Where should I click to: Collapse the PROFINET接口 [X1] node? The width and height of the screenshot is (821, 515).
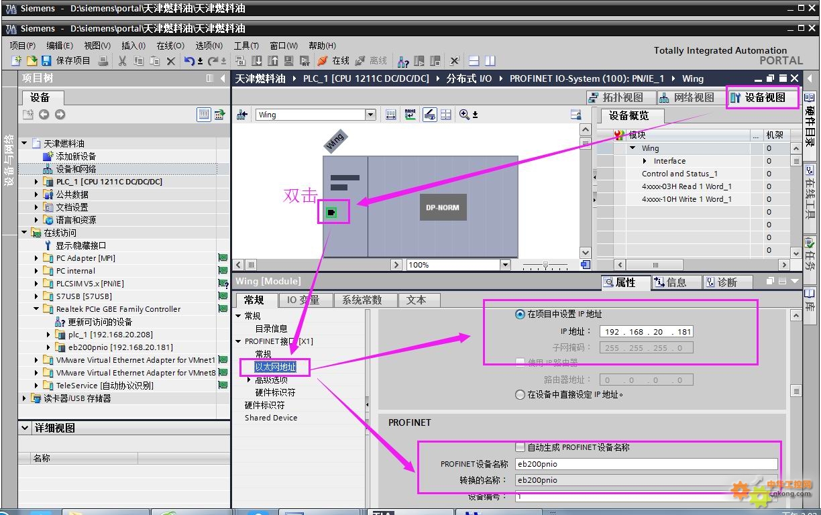(238, 341)
